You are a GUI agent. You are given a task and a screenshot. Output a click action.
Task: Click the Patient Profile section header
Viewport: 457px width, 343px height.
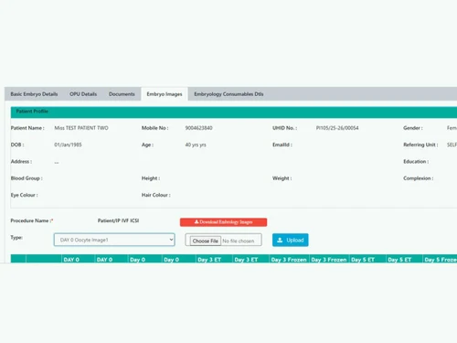point(234,112)
